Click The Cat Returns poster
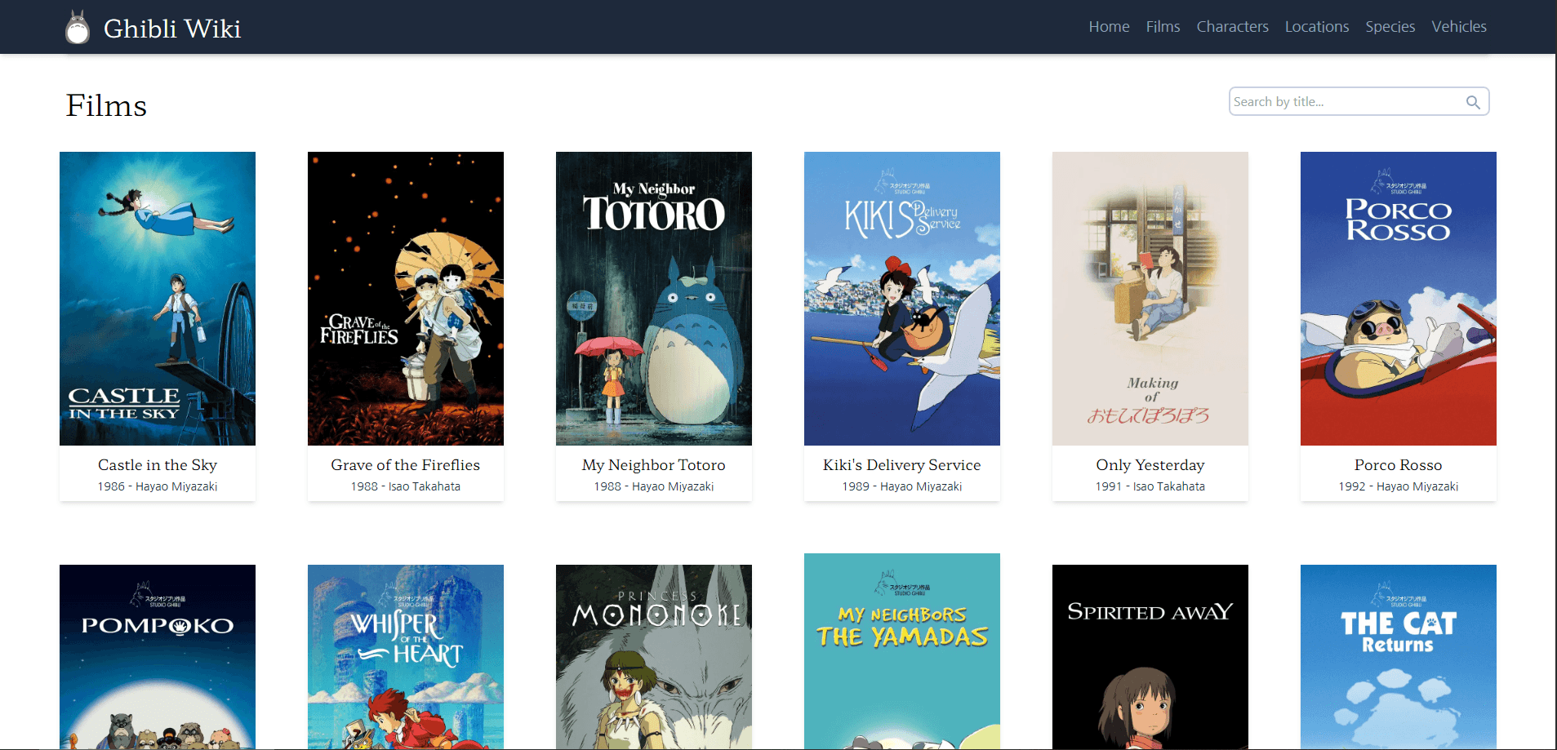 pyautogui.click(x=1399, y=656)
